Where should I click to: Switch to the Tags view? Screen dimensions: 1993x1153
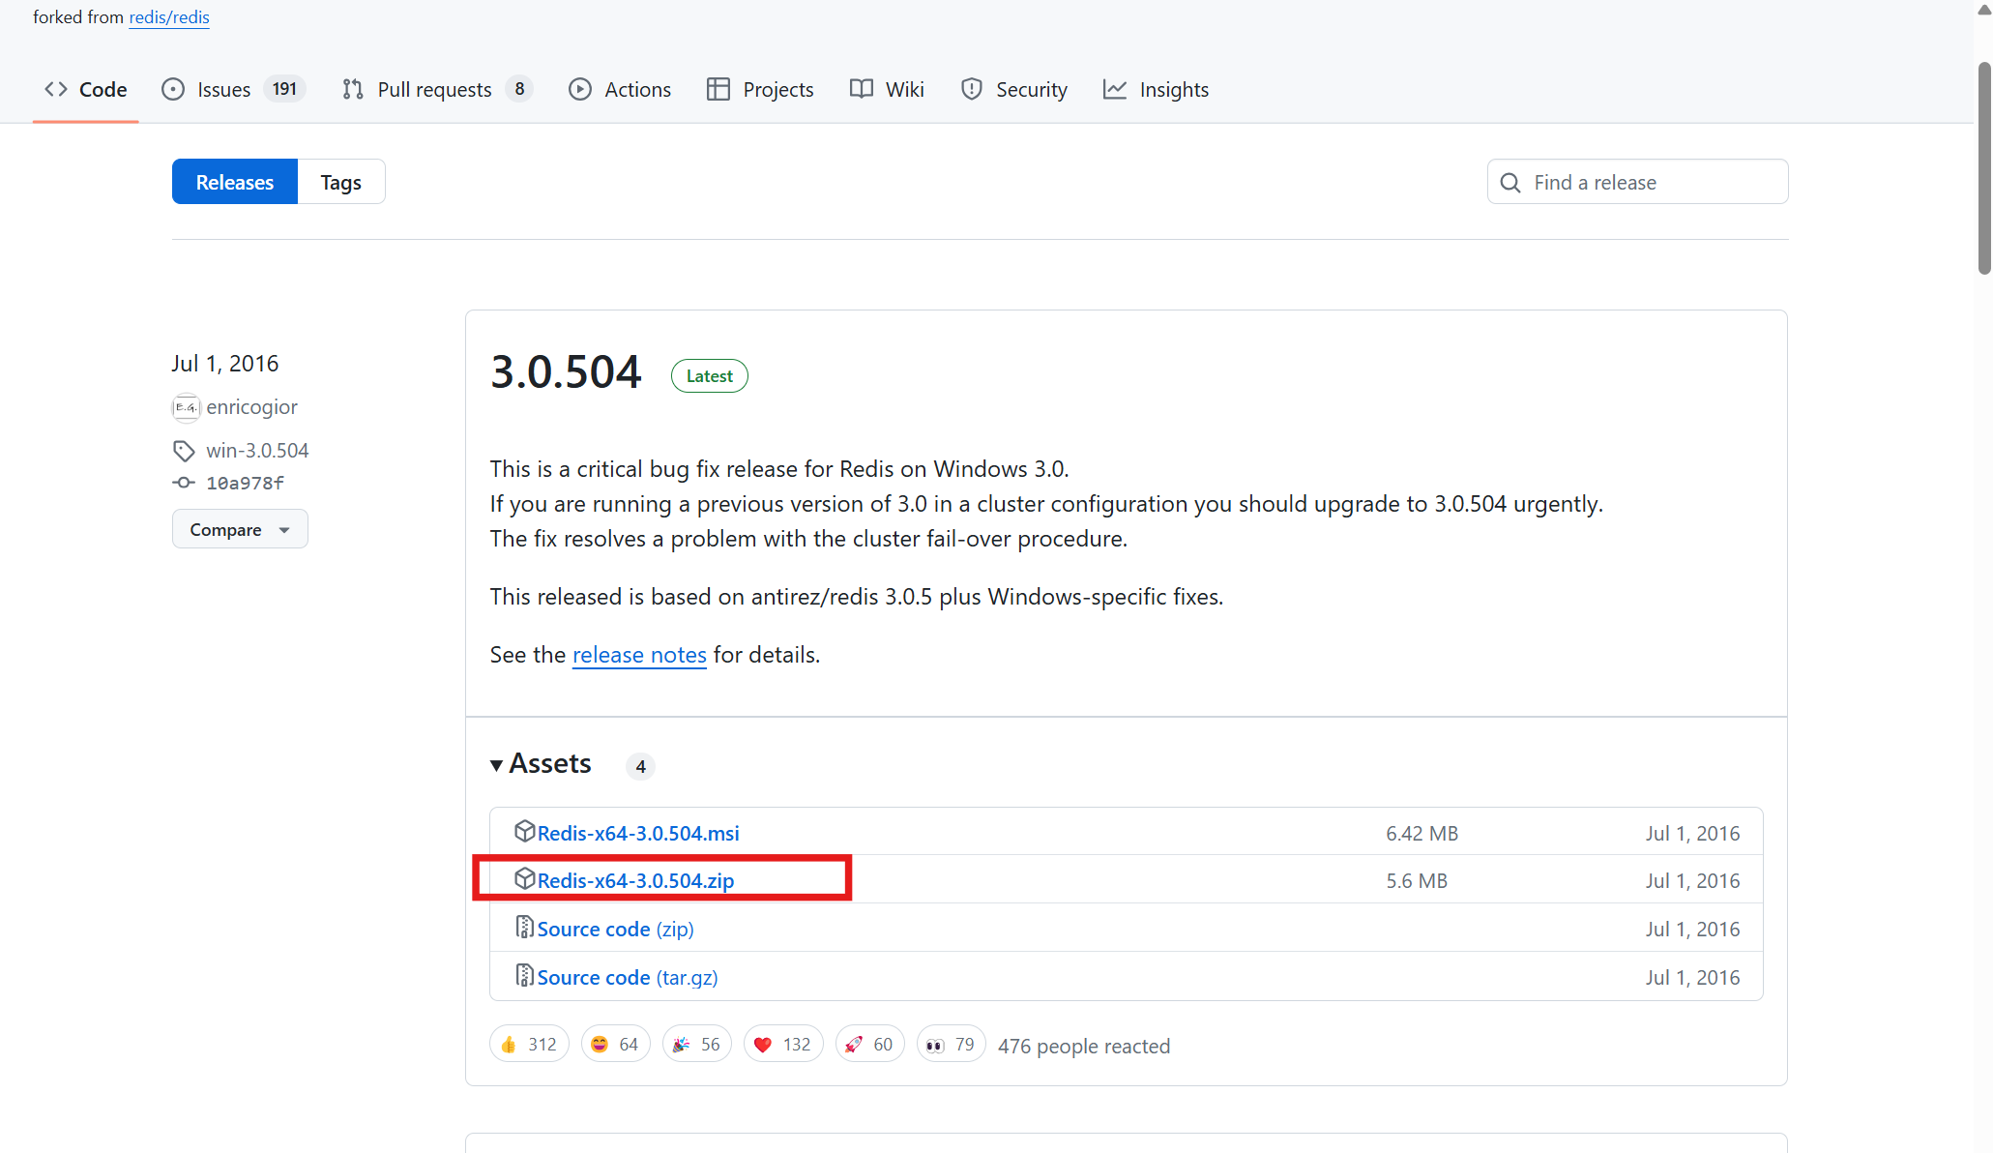(341, 182)
